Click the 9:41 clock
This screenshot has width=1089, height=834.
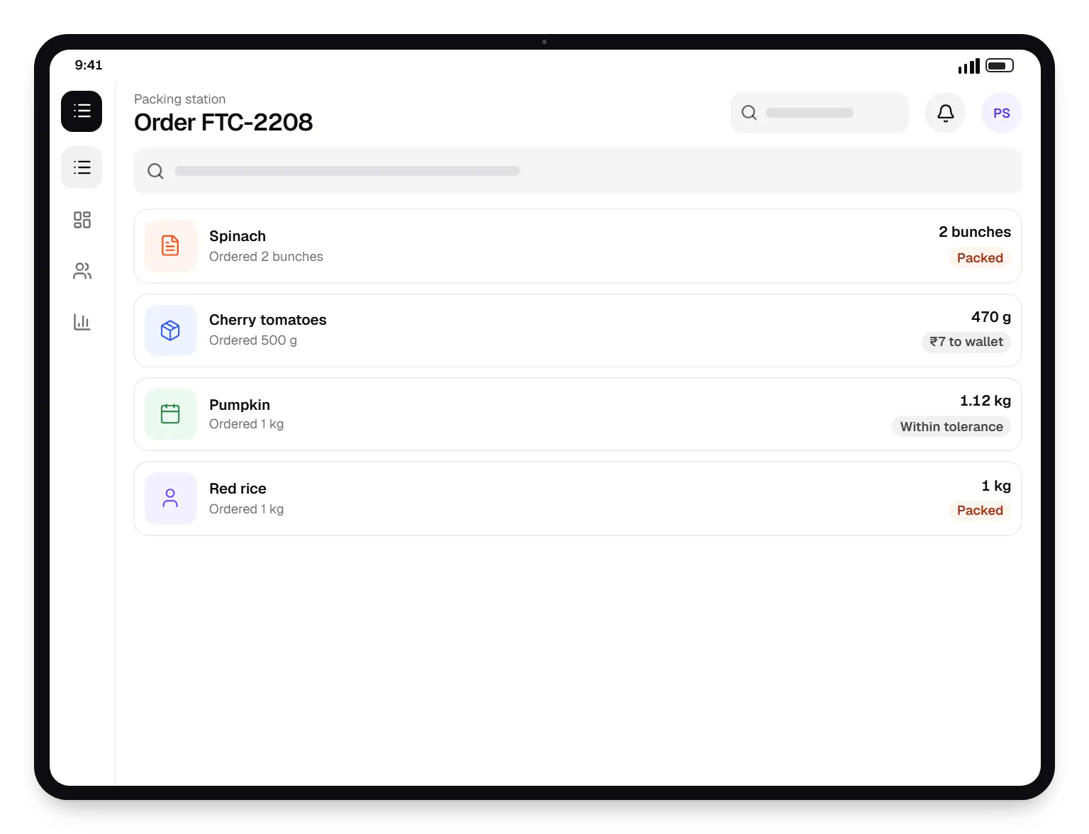pyautogui.click(x=89, y=65)
